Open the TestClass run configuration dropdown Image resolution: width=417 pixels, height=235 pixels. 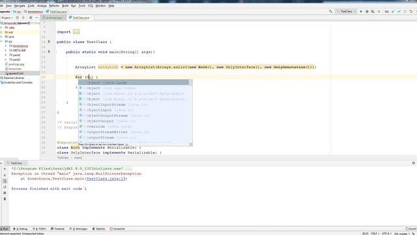[346, 12]
